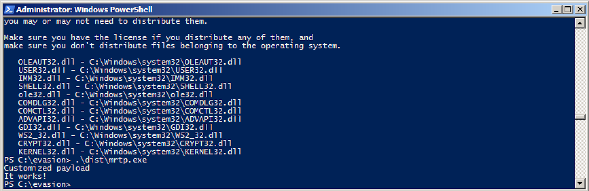The image size is (589, 191).
Task: Click the scrollbar down arrow
Action: [580, 183]
